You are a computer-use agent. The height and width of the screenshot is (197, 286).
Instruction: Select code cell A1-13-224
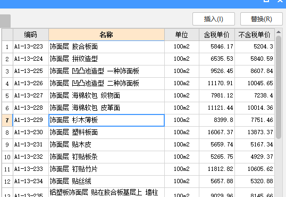coord(31,59)
